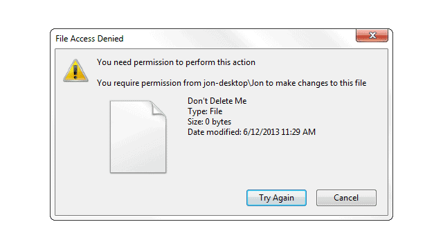Click the Size: 0 bytes label

pos(209,122)
